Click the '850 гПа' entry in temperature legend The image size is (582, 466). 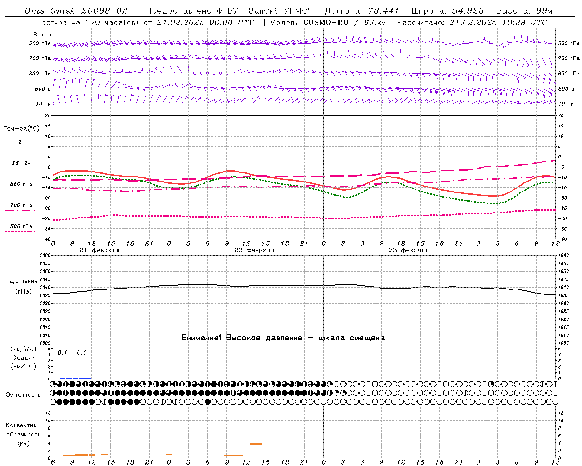pyautogui.click(x=21, y=184)
